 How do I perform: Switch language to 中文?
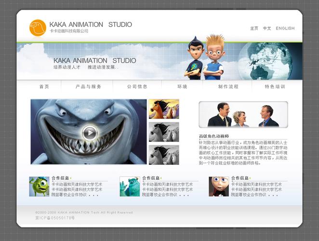[267, 28]
